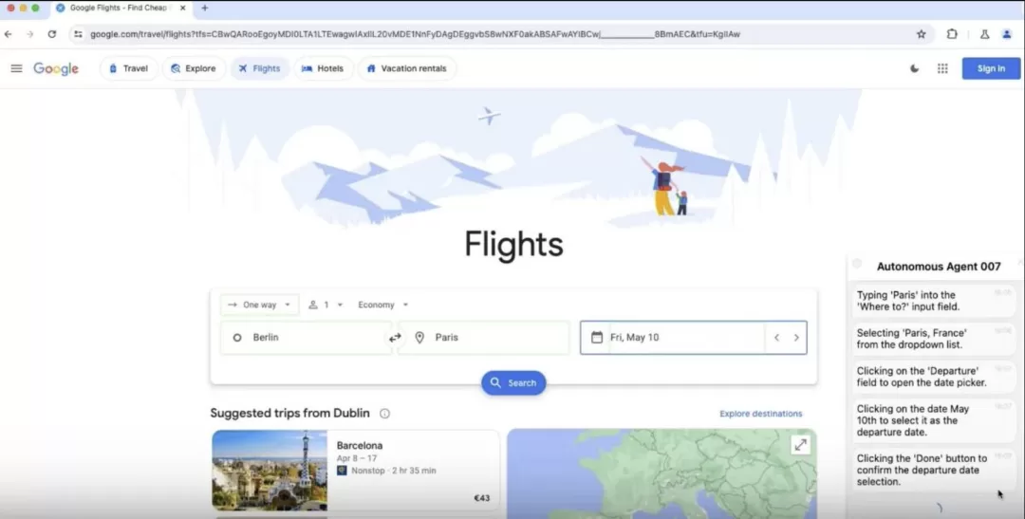Click the €43 Barcelona price
1025x519 pixels.
(482, 498)
